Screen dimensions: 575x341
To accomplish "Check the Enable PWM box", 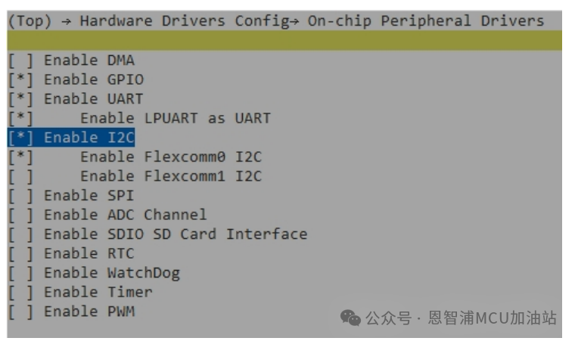I will 20,311.
